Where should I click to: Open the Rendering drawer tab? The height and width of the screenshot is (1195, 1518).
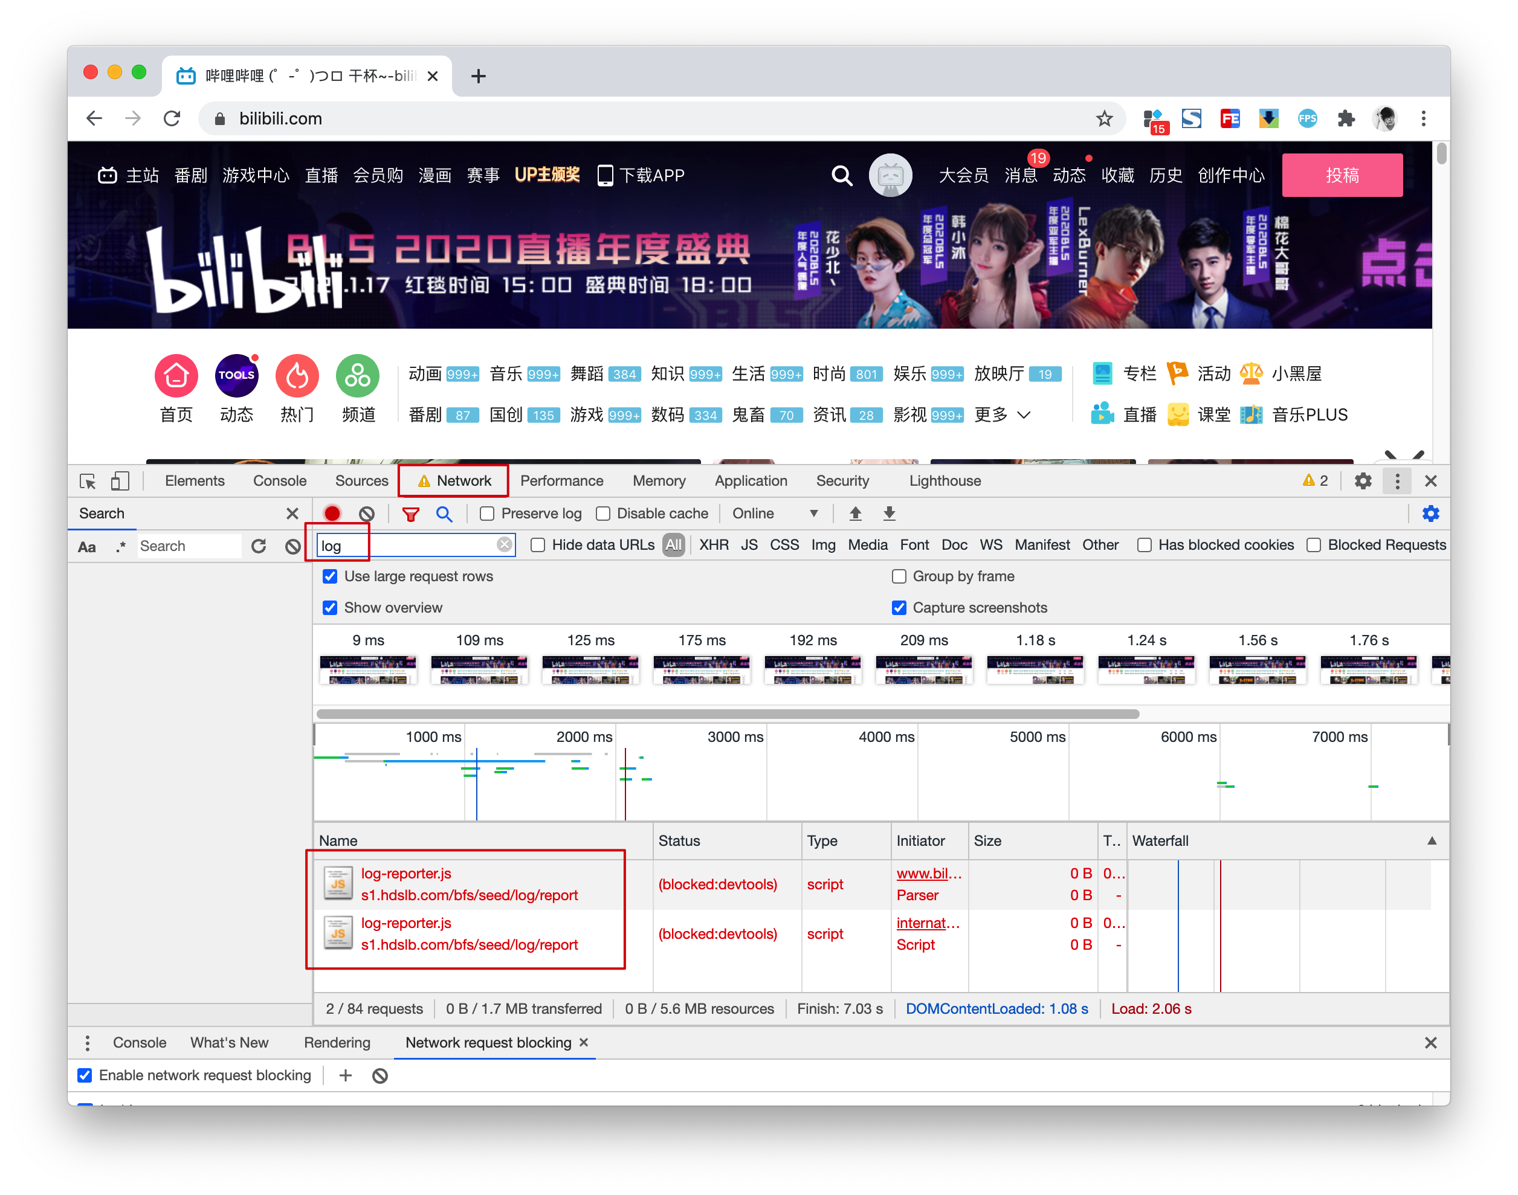[337, 1043]
